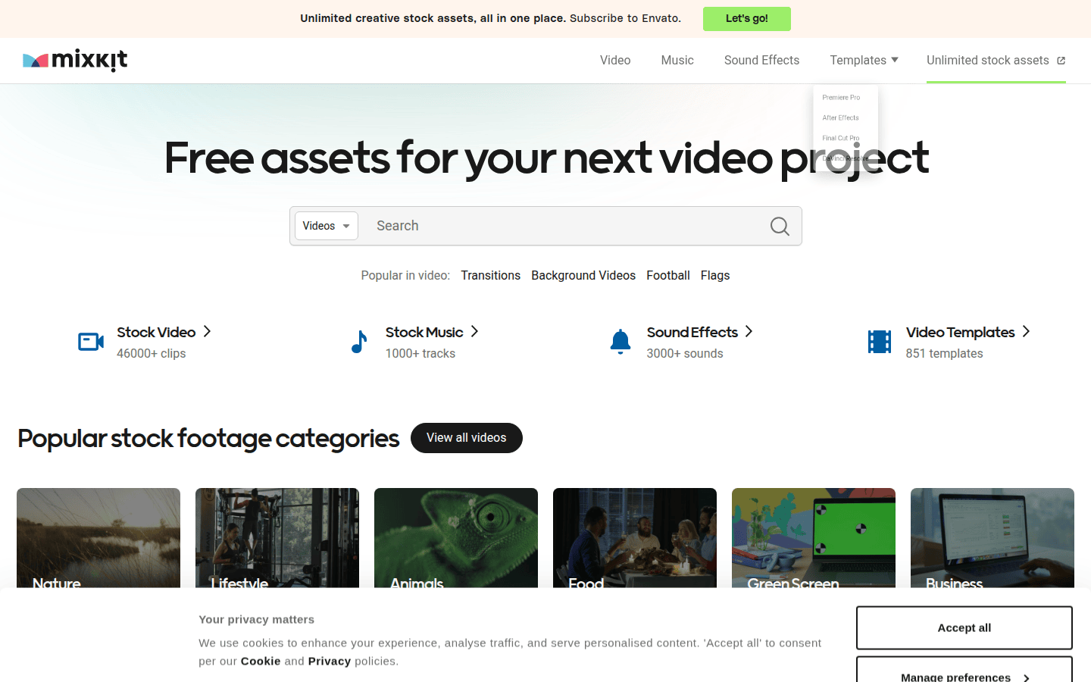Click the chevron next to Stock Music
This screenshot has height=682, width=1091.
474,331
